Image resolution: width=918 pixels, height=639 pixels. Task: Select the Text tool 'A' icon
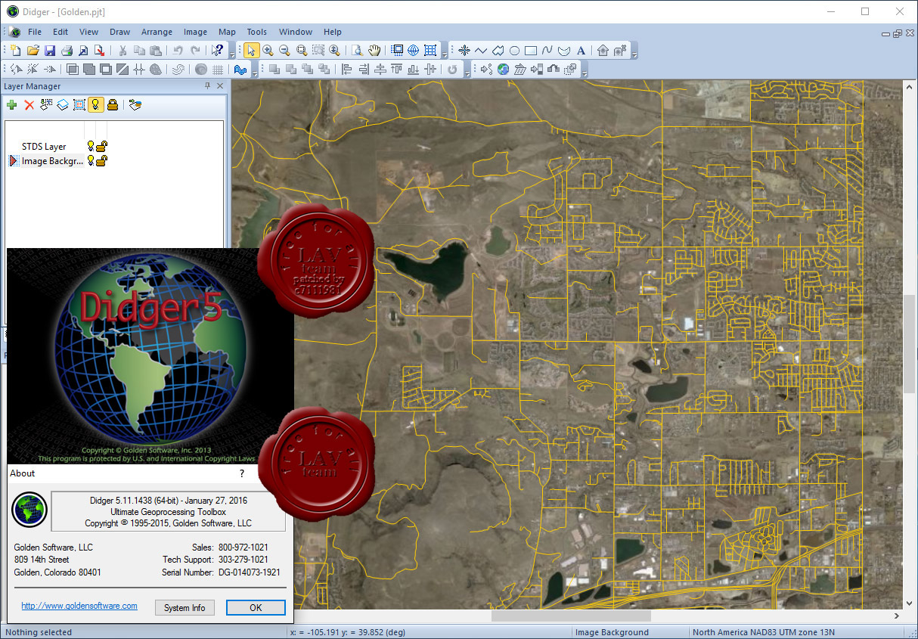(581, 51)
